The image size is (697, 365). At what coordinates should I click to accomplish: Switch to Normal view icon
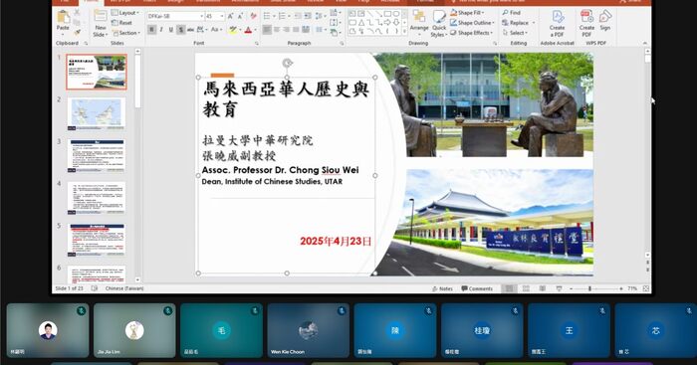pos(510,288)
